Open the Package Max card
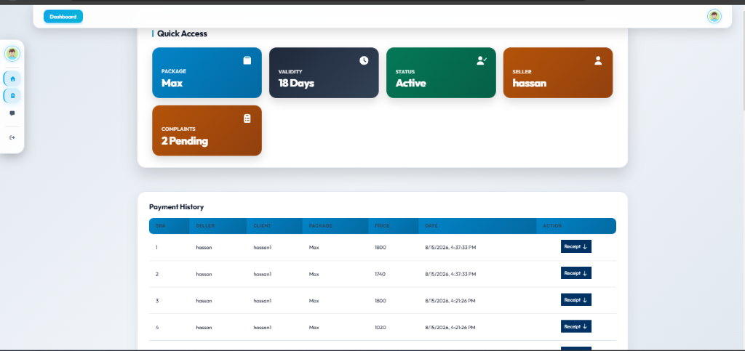Image resolution: width=745 pixels, height=351 pixels. click(207, 73)
